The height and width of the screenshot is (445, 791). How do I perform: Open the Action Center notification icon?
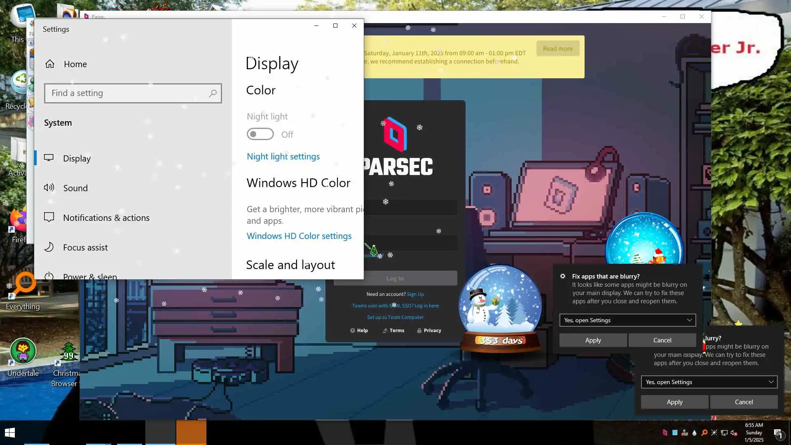click(x=778, y=433)
